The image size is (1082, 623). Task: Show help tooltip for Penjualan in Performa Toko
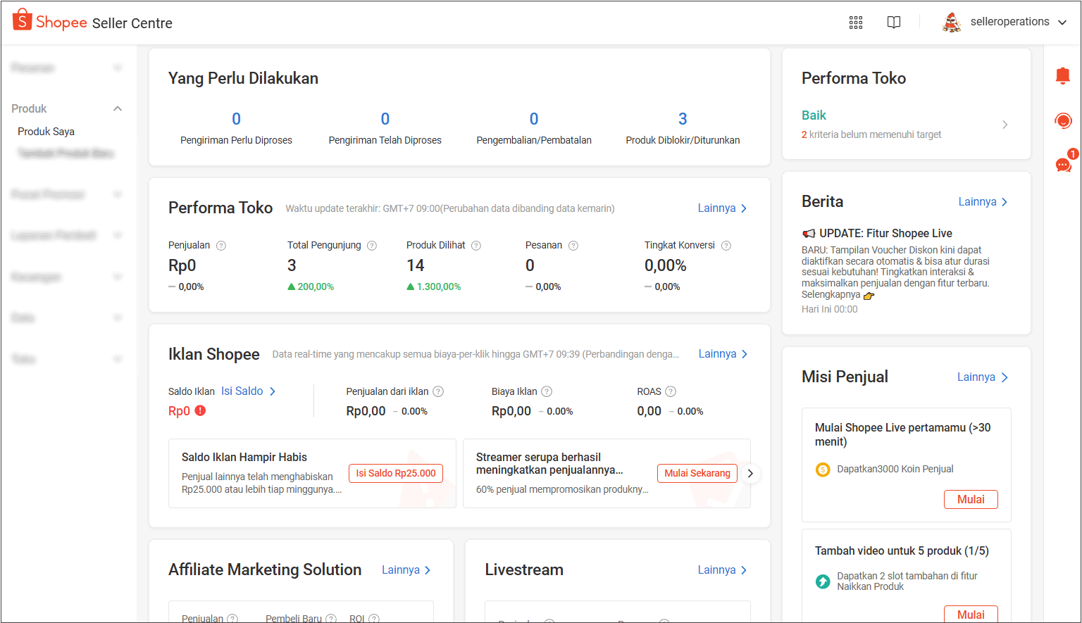pyautogui.click(x=221, y=246)
